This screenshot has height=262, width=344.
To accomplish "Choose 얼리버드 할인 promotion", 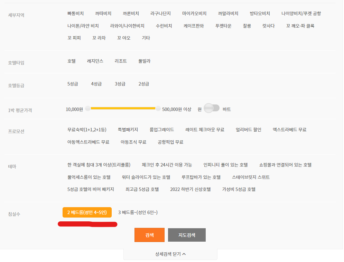I will [x=248, y=130].
